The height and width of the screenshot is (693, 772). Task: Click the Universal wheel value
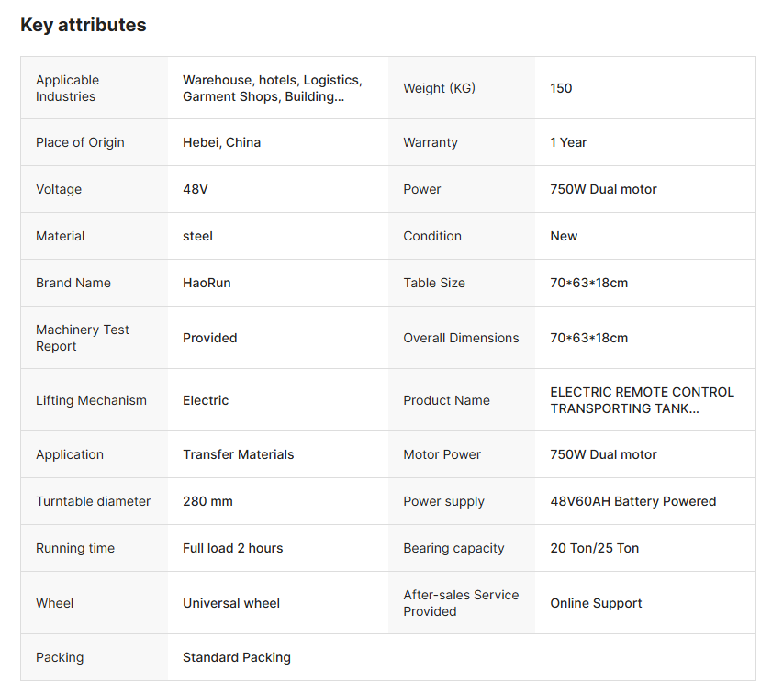pyautogui.click(x=231, y=603)
